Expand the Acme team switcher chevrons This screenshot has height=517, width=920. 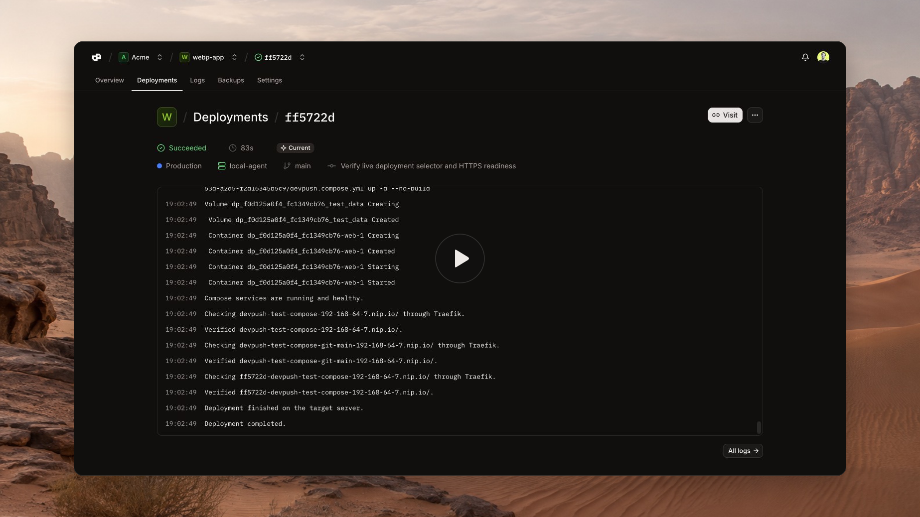[x=159, y=57]
